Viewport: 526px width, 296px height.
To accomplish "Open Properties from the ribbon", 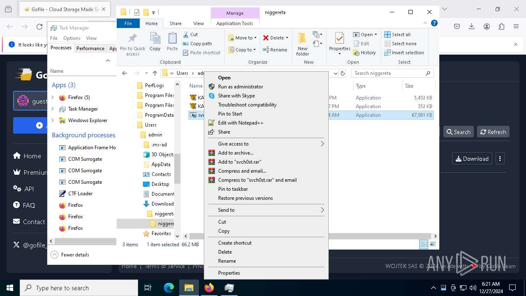I will 339,44.
